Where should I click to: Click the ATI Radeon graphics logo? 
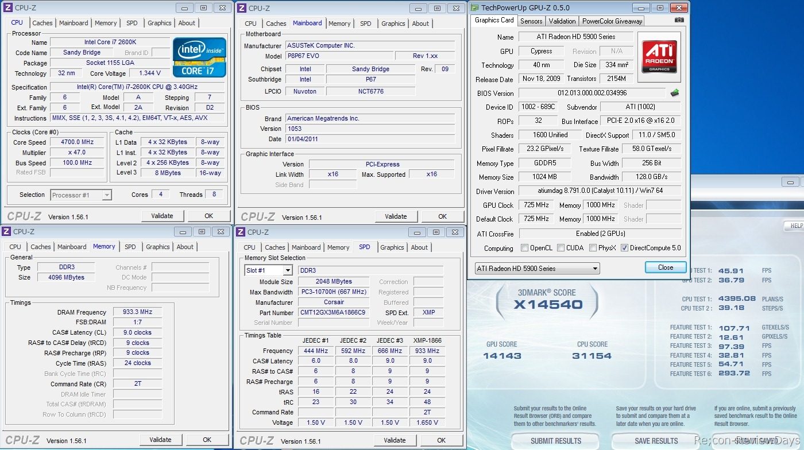click(x=659, y=56)
